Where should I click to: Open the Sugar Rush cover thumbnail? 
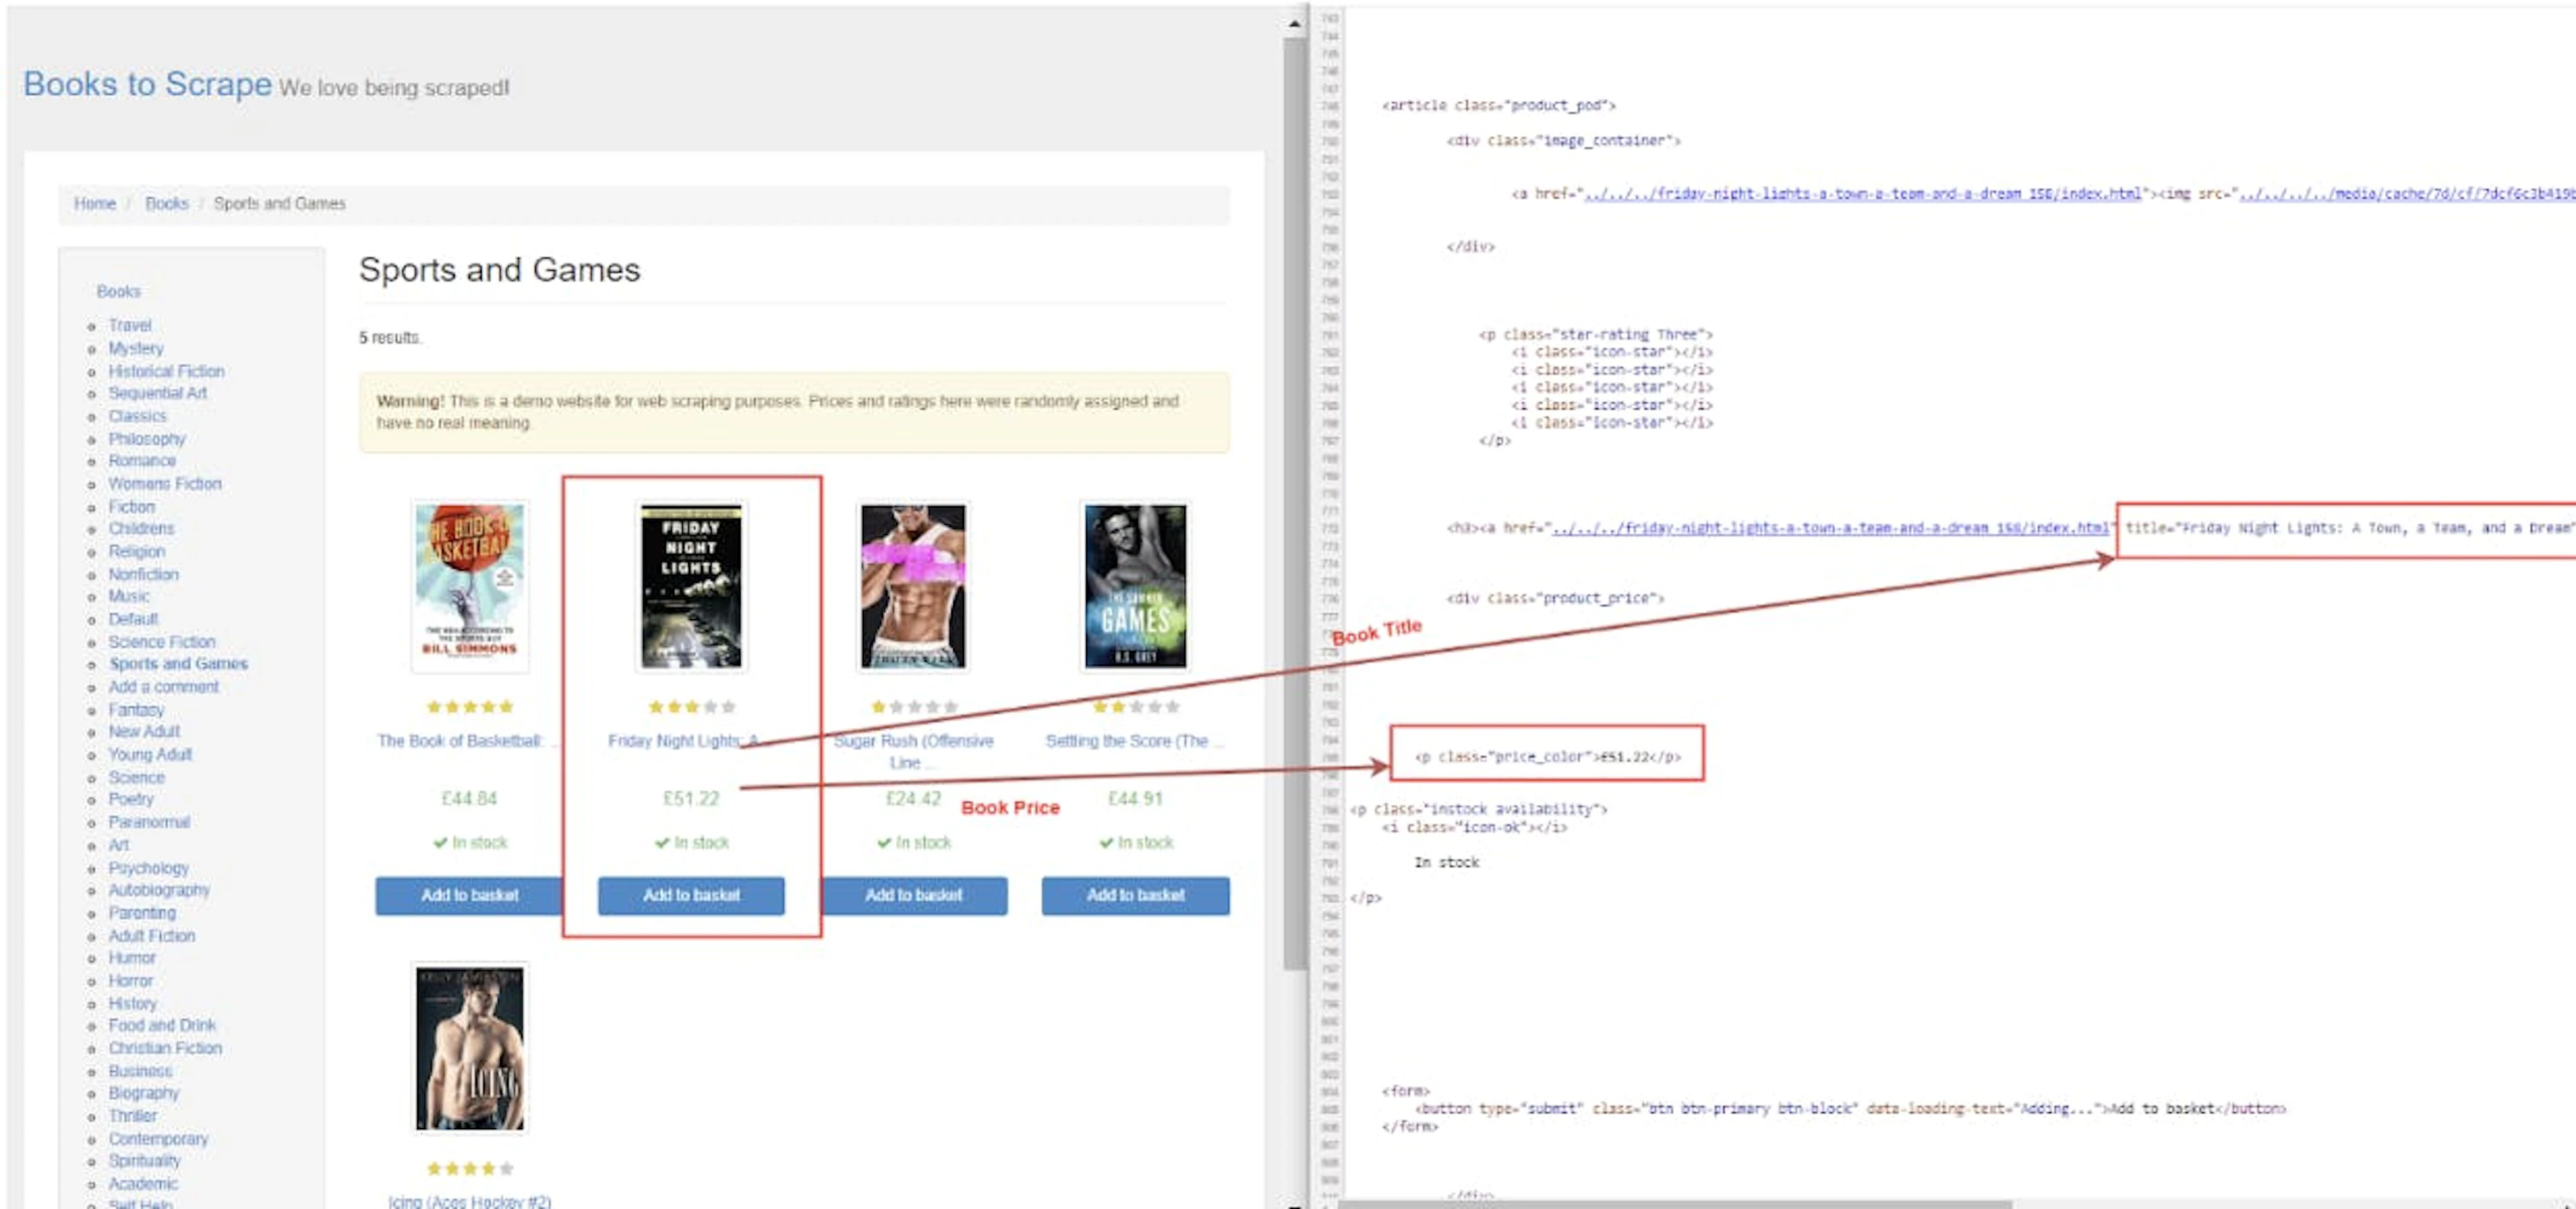click(913, 587)
